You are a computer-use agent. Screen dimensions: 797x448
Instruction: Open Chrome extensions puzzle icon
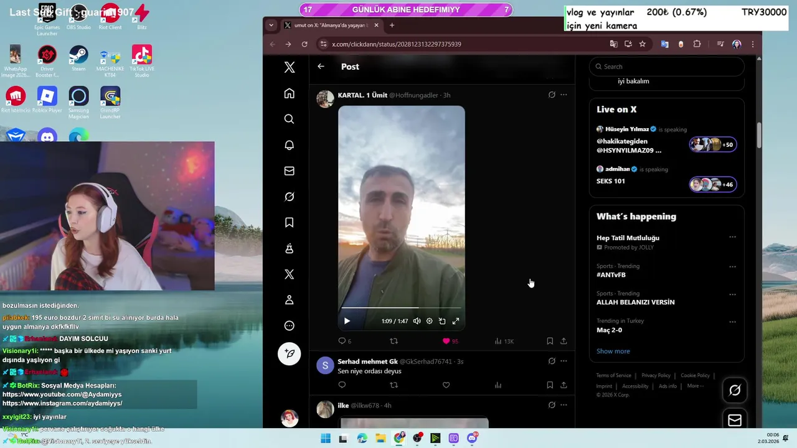coord(697,44)
